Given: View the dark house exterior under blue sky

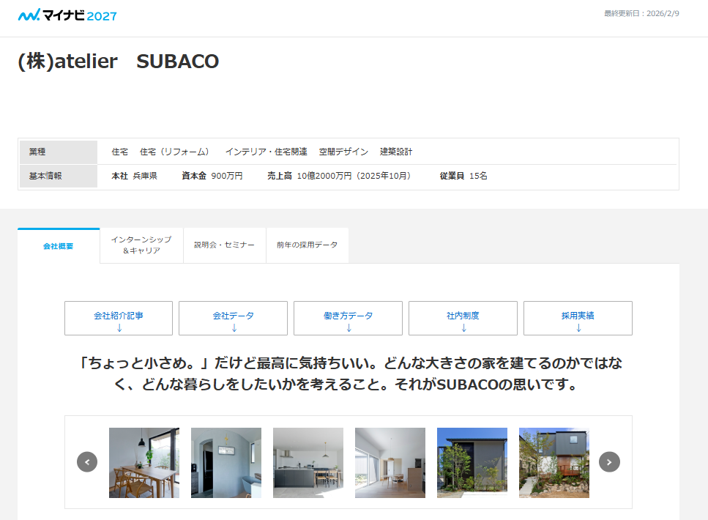Looking at the screenshot, I should (x=472, y=463).
